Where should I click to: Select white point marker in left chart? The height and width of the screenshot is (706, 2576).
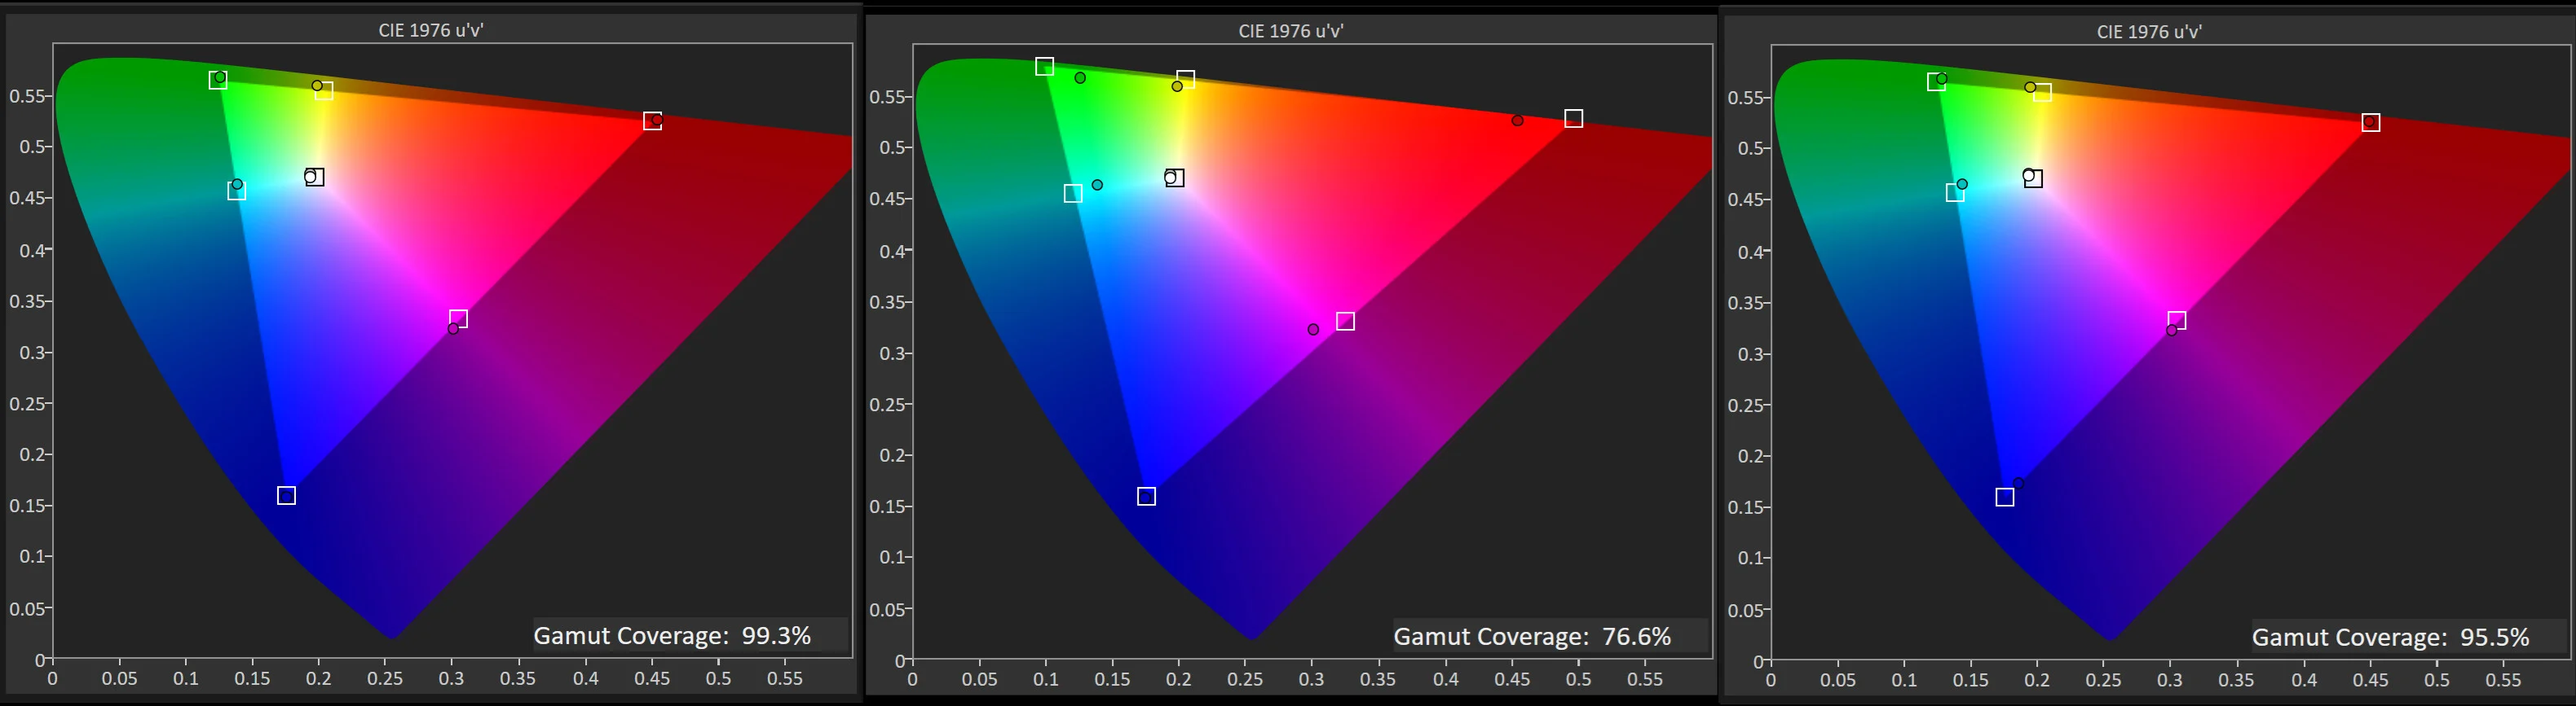(314, 177)
